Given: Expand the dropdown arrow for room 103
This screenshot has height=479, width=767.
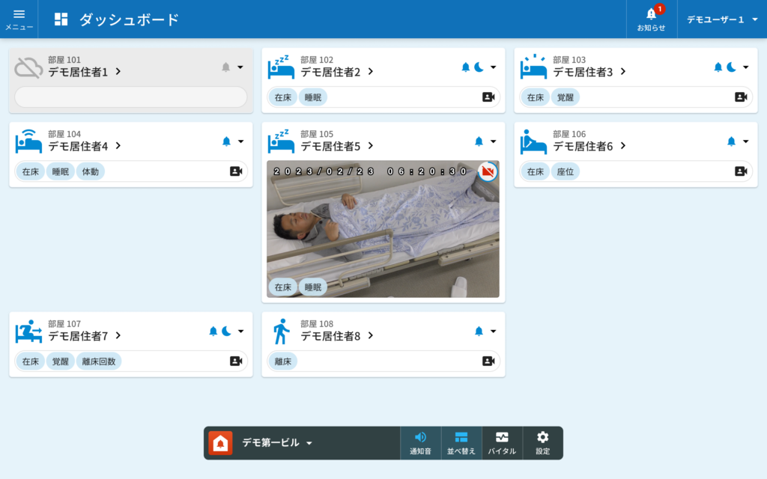Looking at the screenshot, I should [x=745, y=67].
